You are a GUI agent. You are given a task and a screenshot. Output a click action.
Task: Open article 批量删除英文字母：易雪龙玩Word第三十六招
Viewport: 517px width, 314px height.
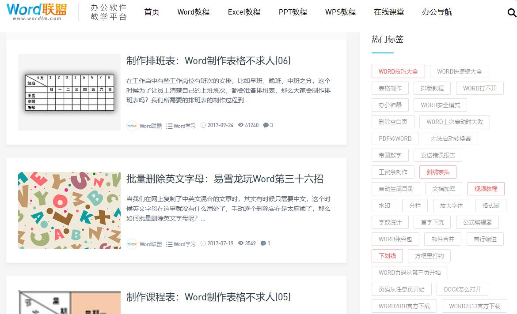click(x=224, y=179)
